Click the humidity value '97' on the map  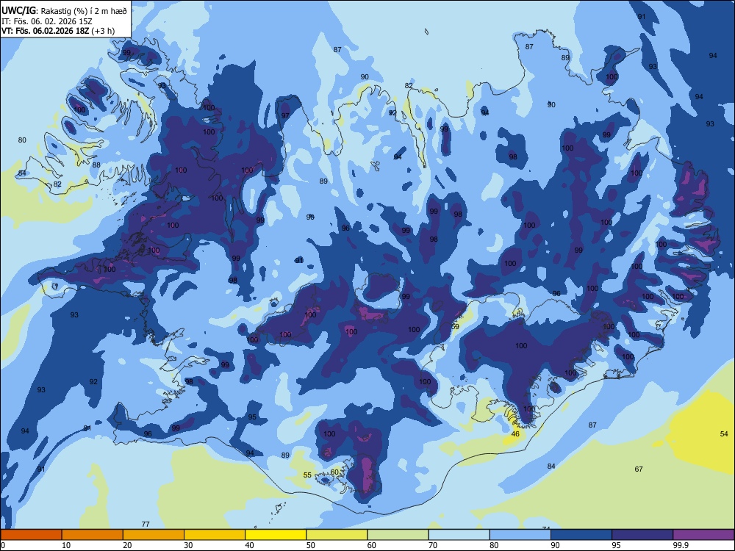(x=285, y=116)
